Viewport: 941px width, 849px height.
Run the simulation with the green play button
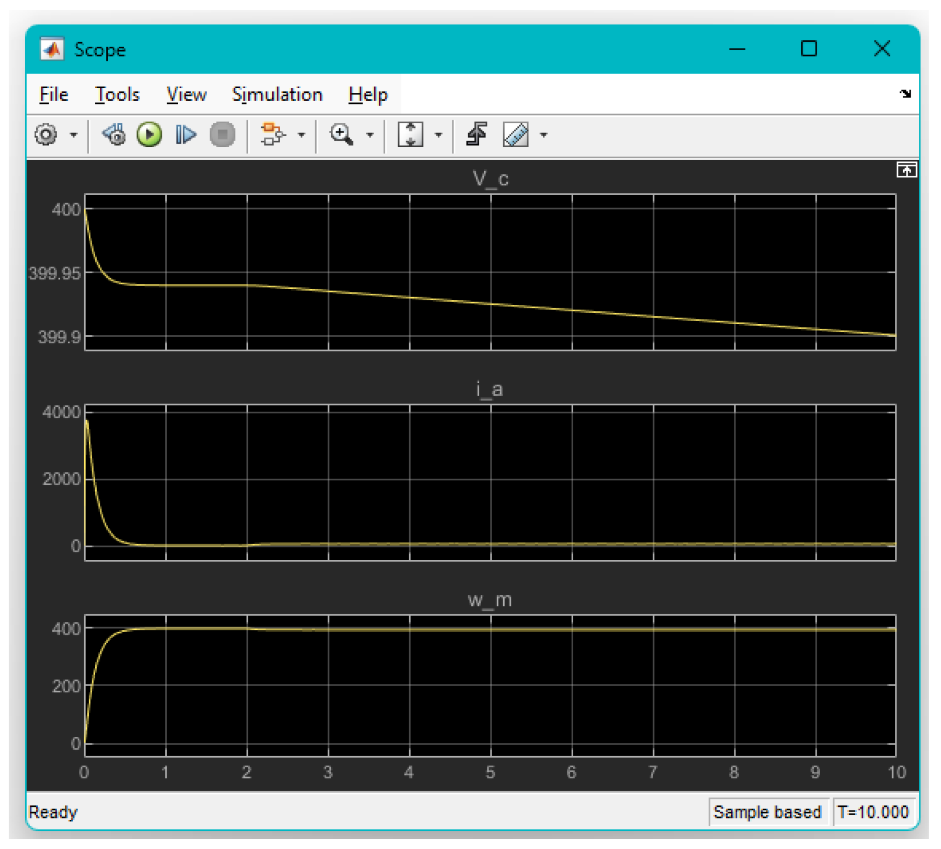point(149,135)
